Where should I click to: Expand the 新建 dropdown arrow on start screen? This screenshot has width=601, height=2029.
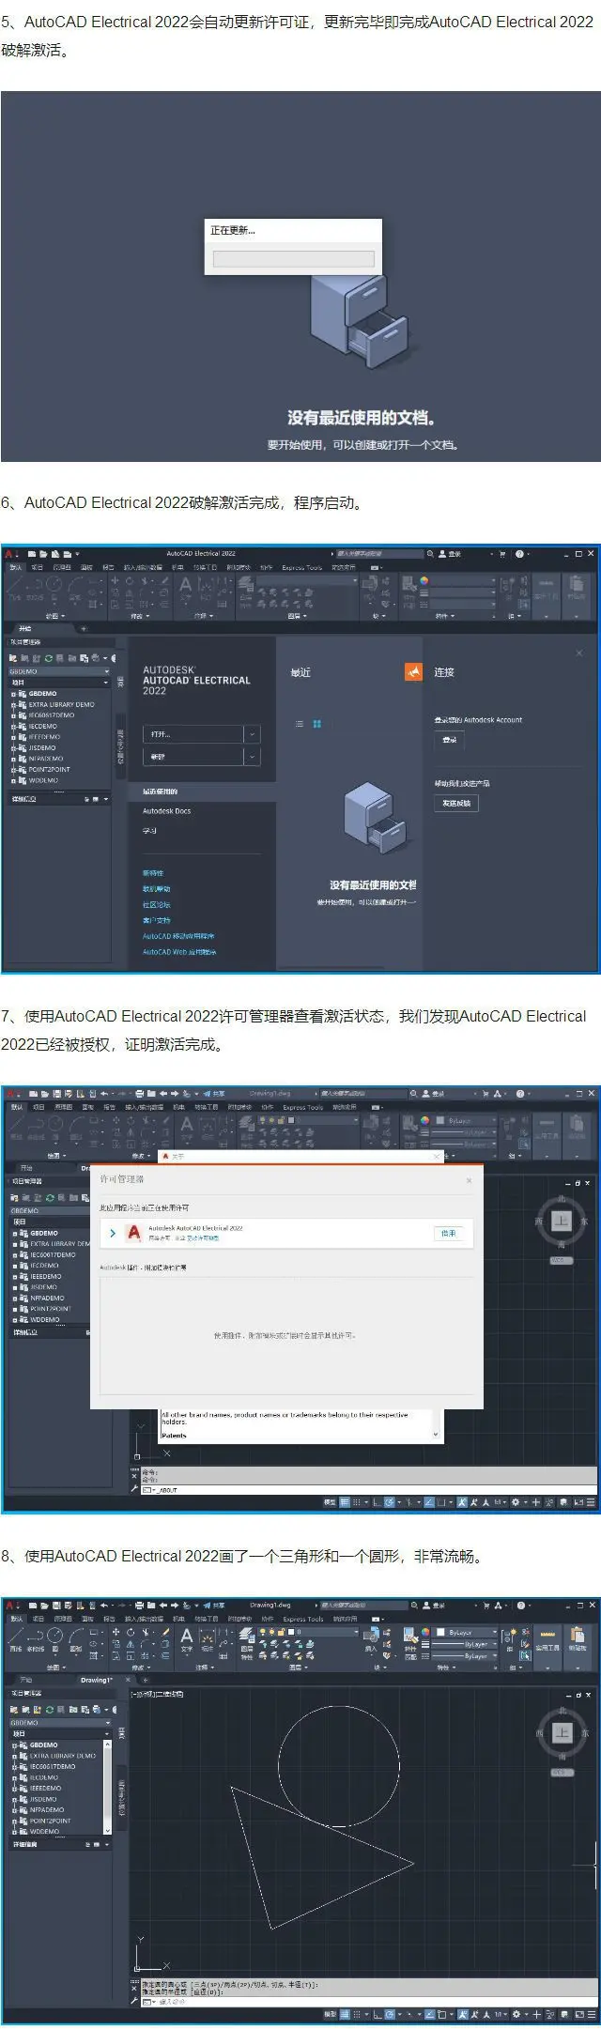(252, 757)
